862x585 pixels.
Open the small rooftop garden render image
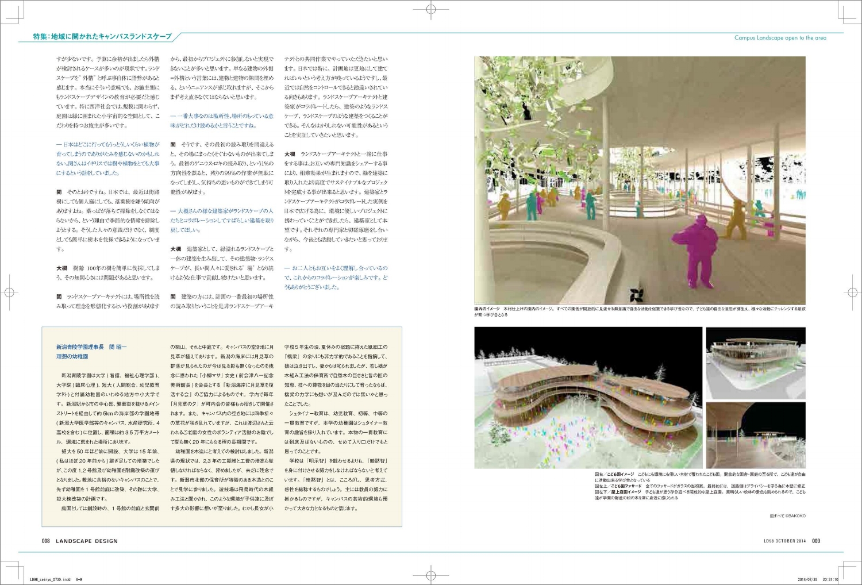pos(756,436)
